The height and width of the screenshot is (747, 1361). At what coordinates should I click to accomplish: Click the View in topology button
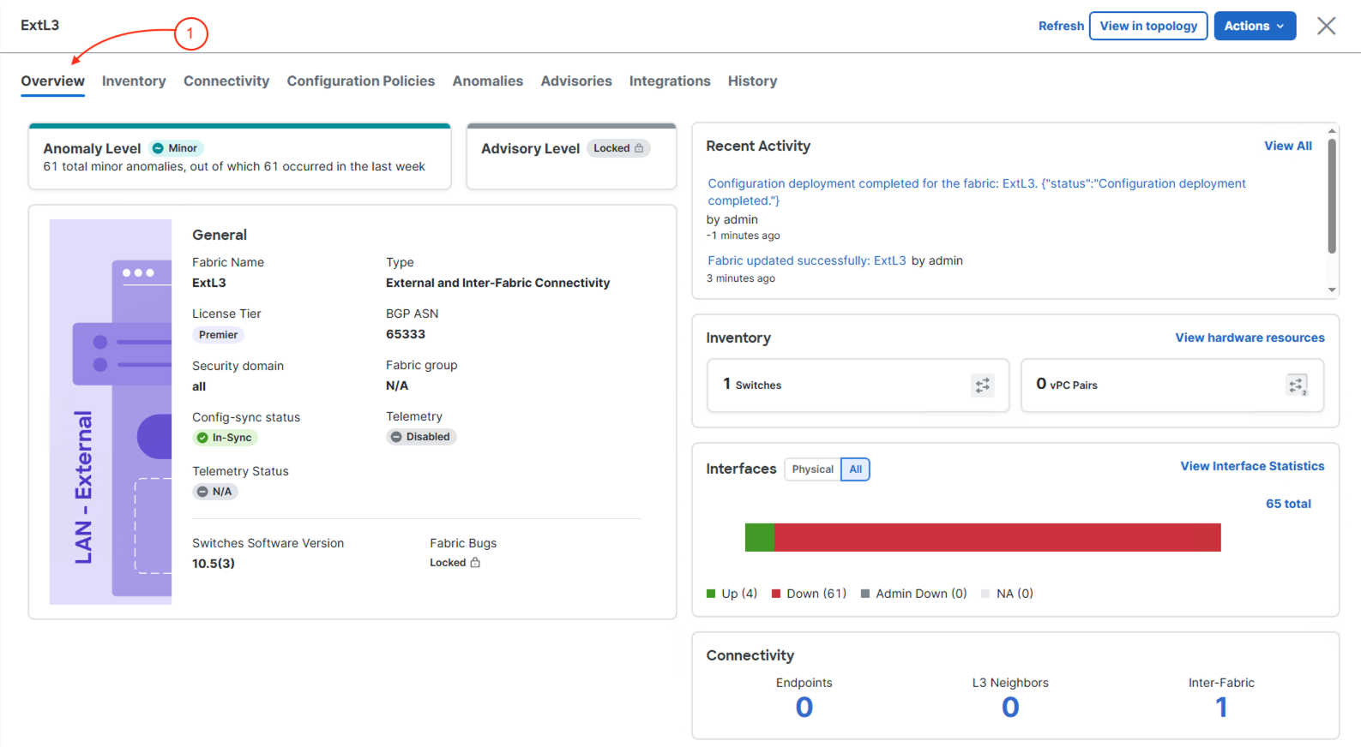tap(1148, 26)
